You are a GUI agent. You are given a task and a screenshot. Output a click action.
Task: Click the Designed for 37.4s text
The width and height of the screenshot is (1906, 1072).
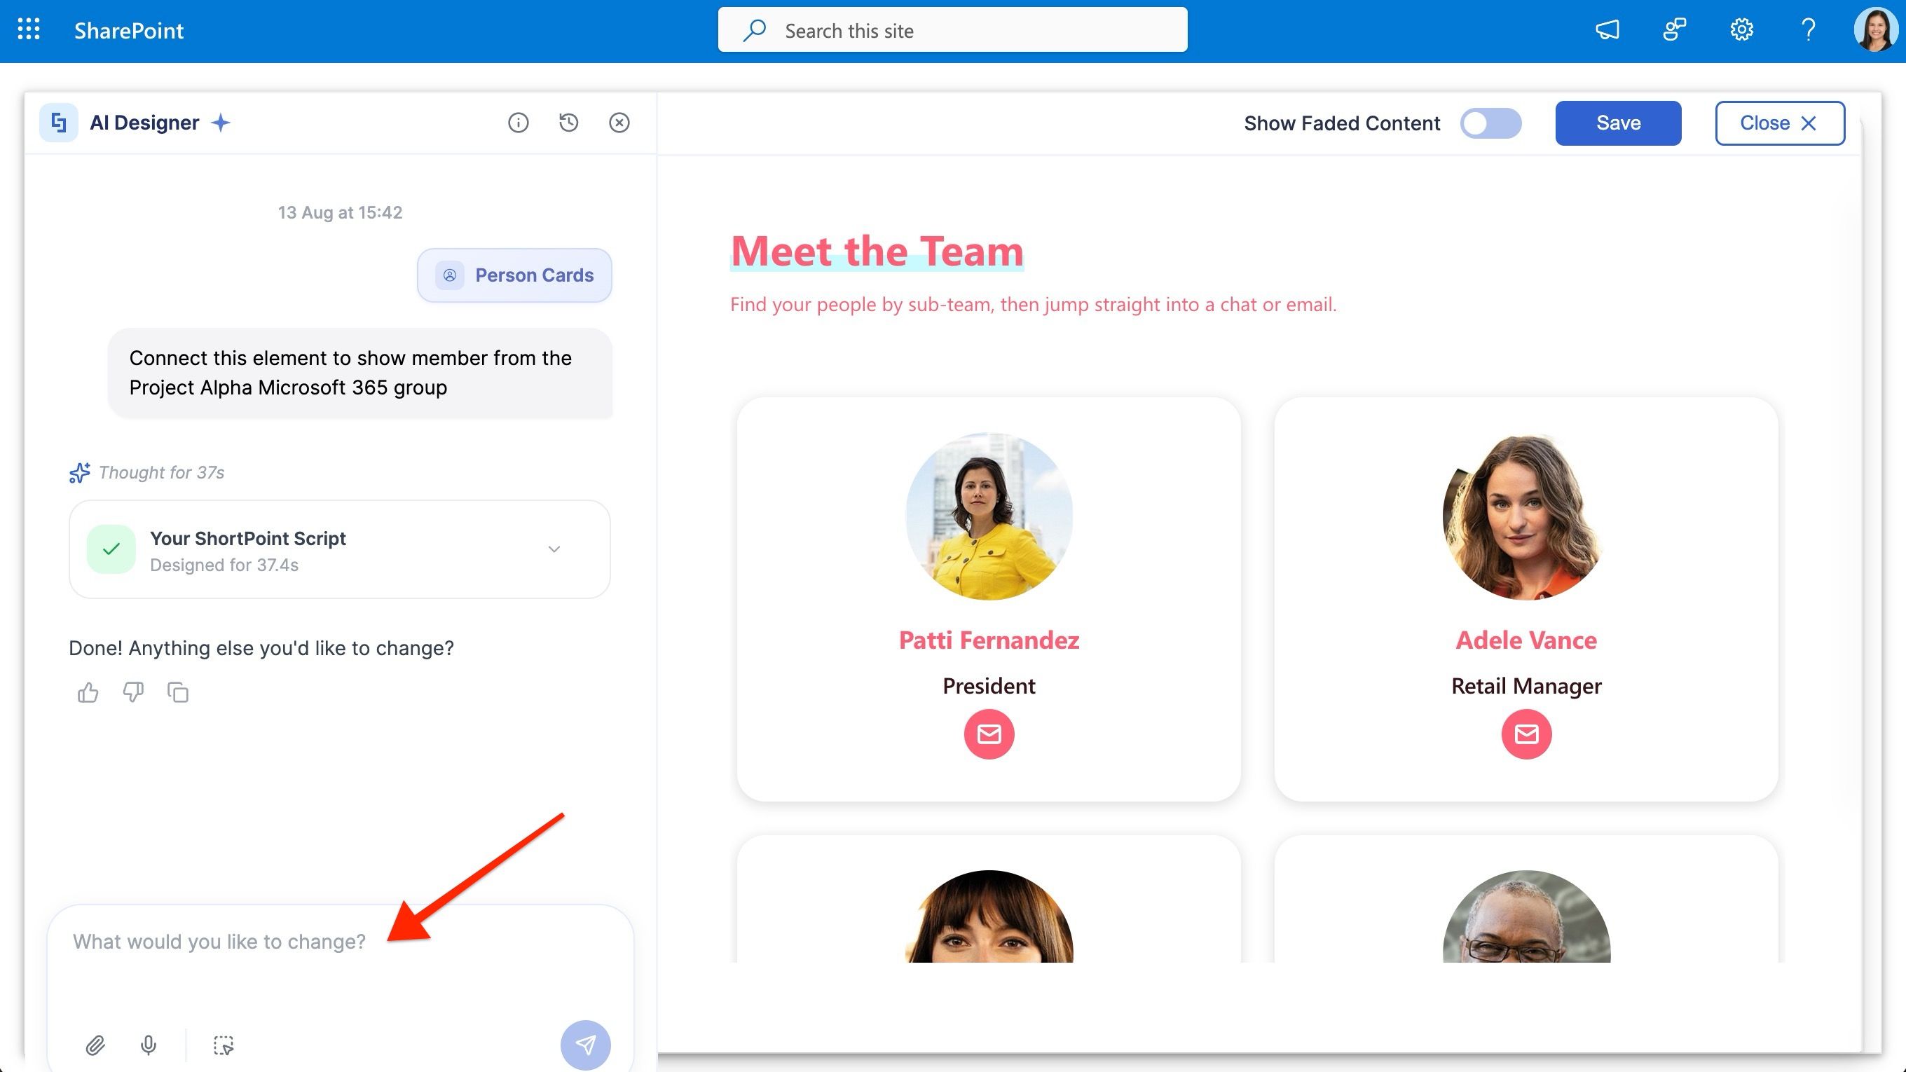point(224,565)
